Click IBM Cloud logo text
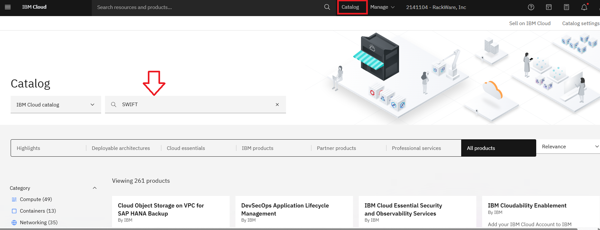Viewport: 600px width, 230px height. [34, 7]
